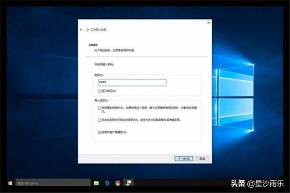Open the colorful browser taskbar icon
This screenshot has width=290, height=193.
click(118, 183)
